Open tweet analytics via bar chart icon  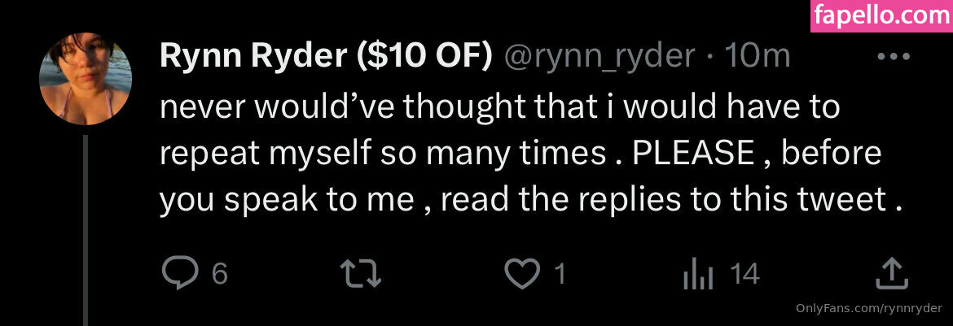coord(696,275)
